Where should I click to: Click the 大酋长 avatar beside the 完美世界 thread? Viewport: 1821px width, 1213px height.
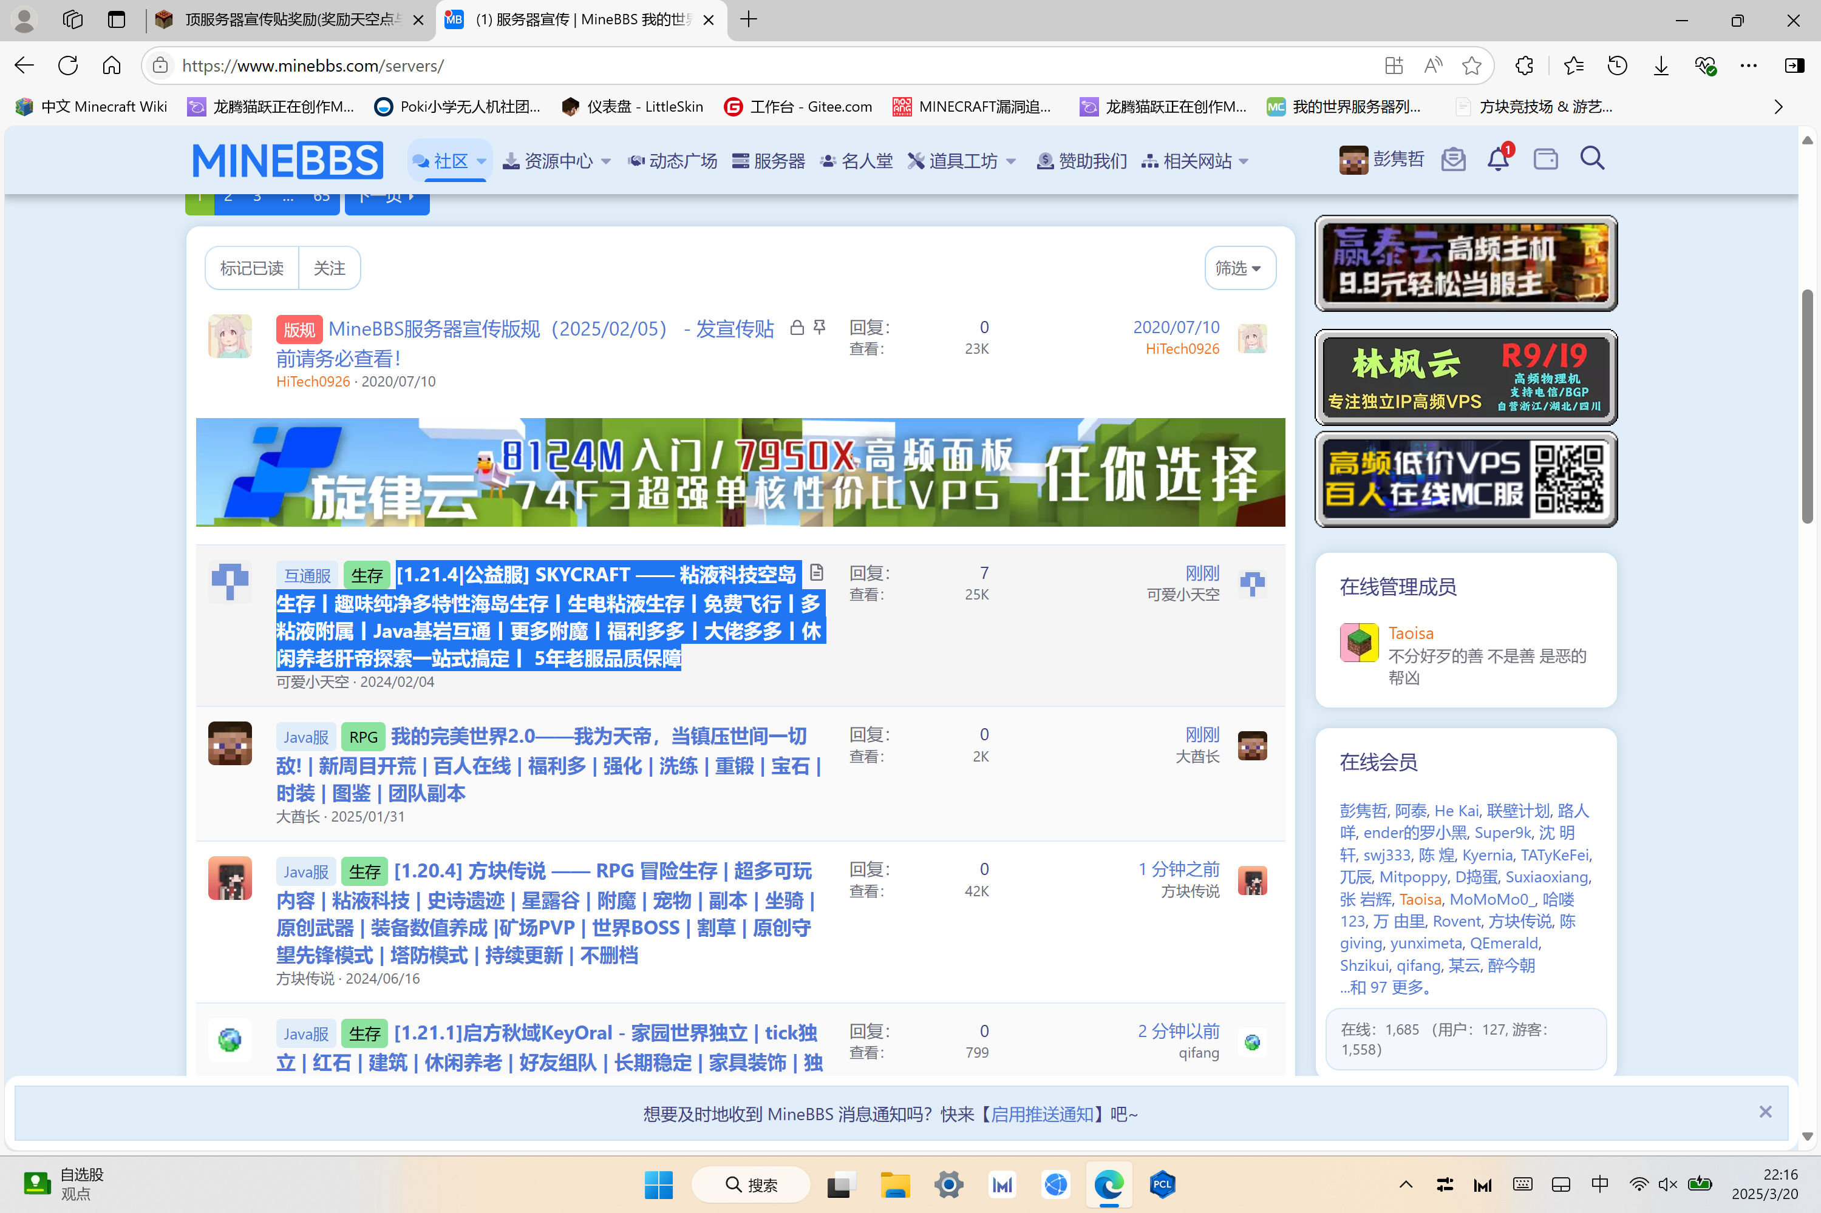point(230,743)
